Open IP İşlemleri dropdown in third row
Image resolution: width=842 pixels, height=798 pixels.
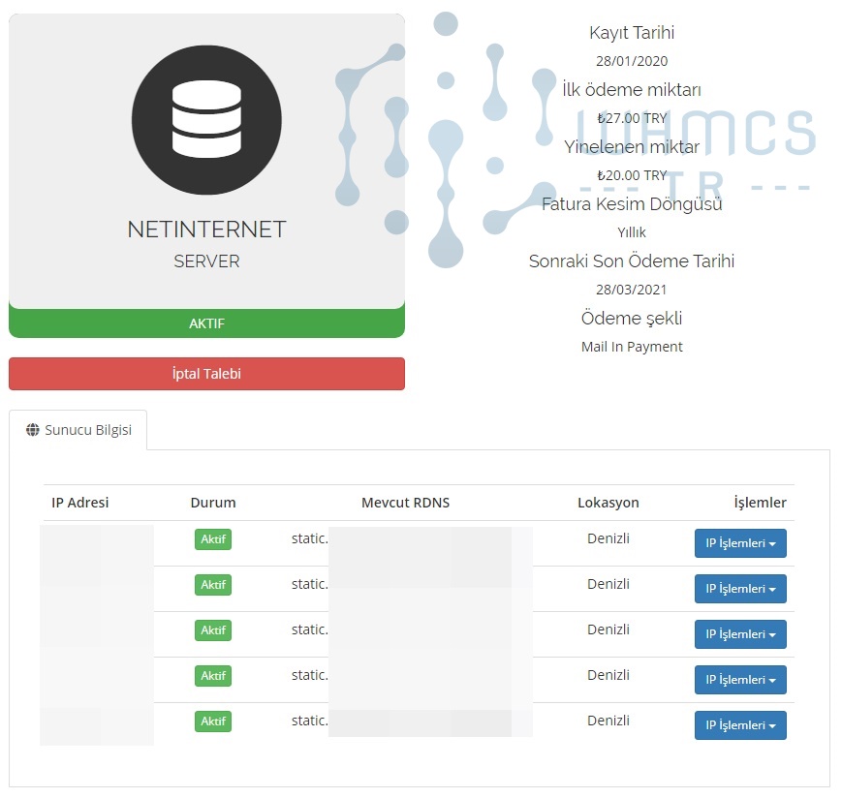point(740,634)
